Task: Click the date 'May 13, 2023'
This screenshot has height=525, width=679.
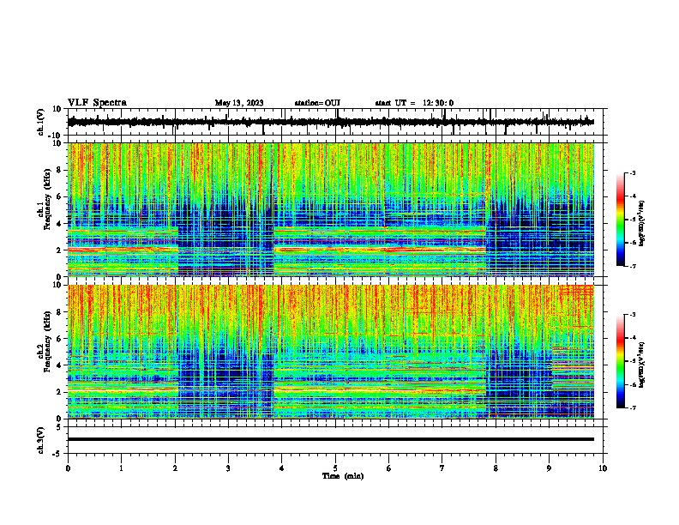Action: 239,103
